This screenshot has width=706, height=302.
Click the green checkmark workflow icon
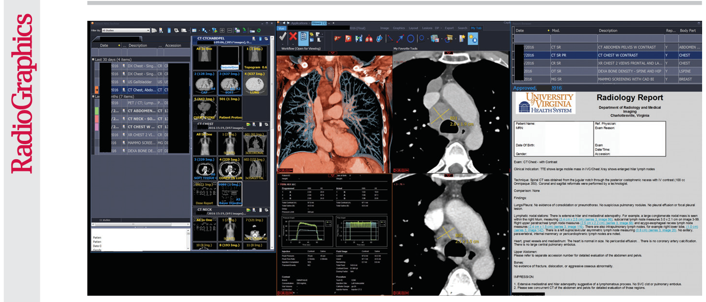click(x=283, y=36)
